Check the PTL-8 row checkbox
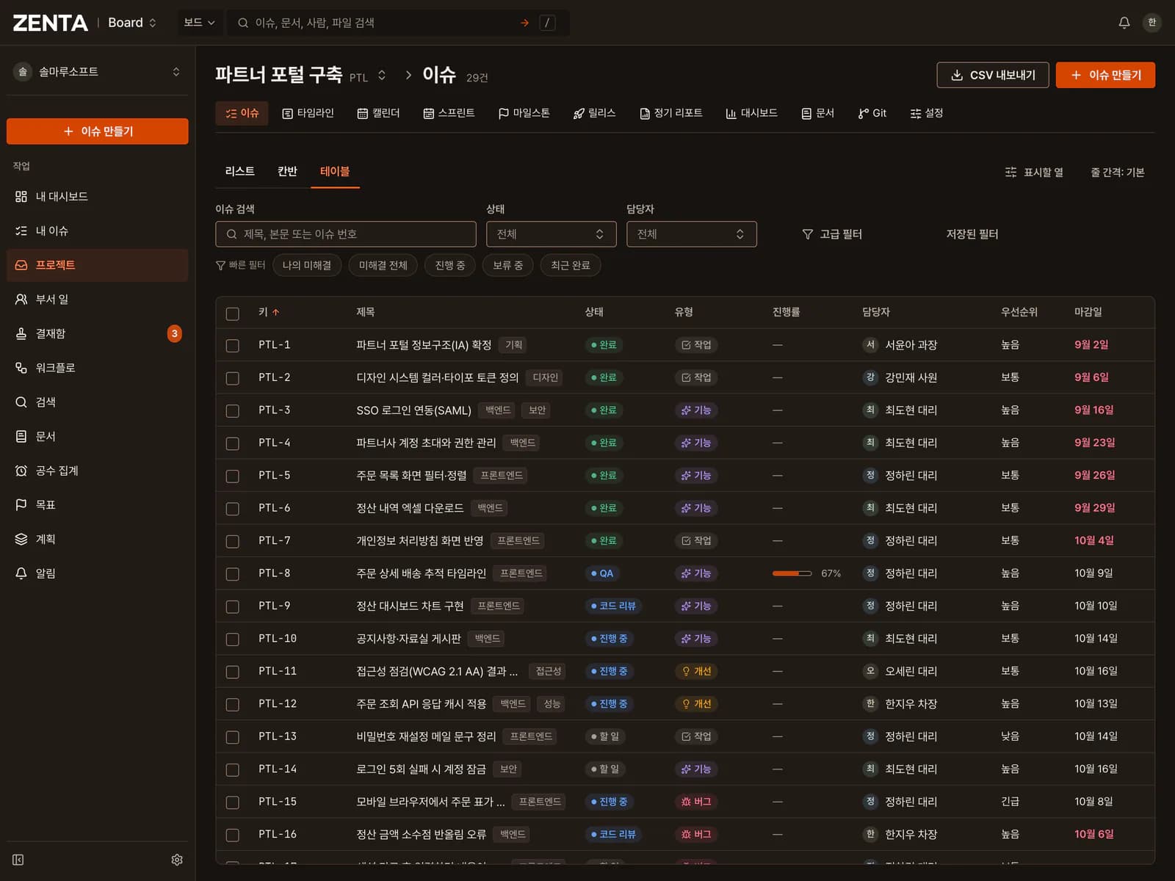Viewport: 1175px width, 881px height. 233,574
